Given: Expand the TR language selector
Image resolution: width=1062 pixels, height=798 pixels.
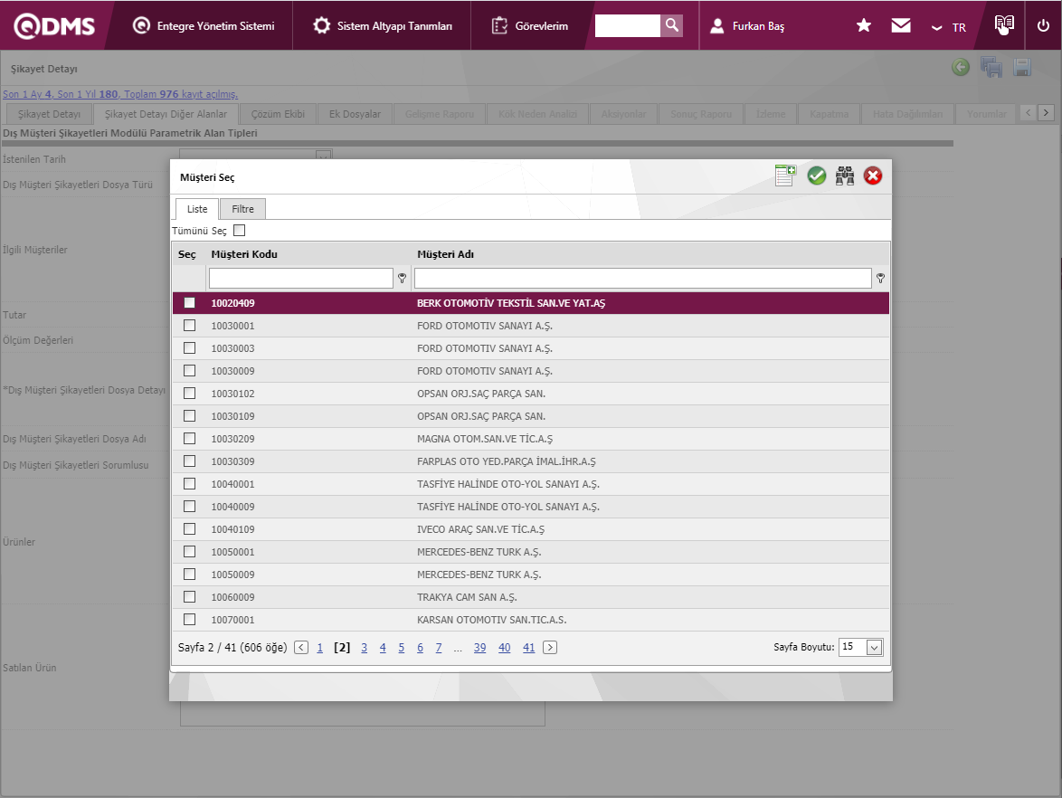Looking at the screenshot, I should point(949,27).
